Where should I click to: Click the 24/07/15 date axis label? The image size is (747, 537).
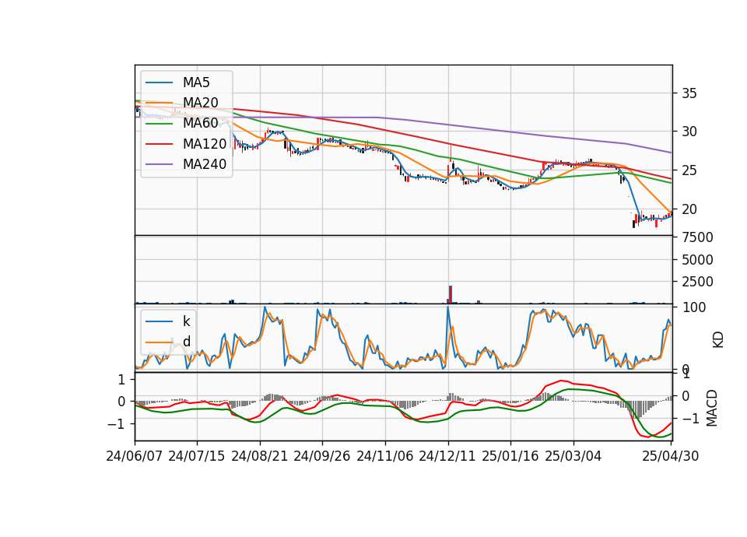[x=197, y=456]
